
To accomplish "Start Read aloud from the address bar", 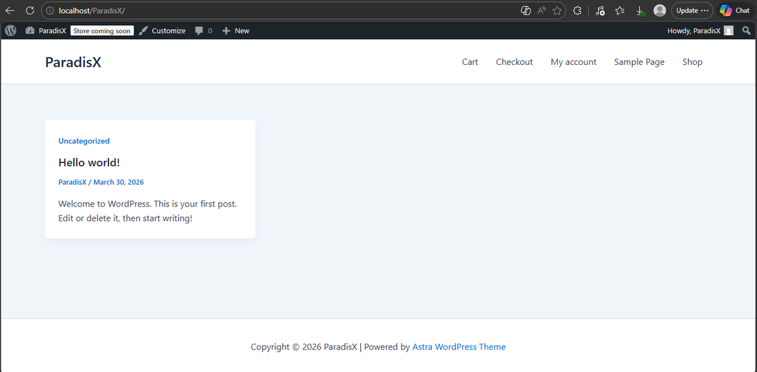I will point(542,11).
